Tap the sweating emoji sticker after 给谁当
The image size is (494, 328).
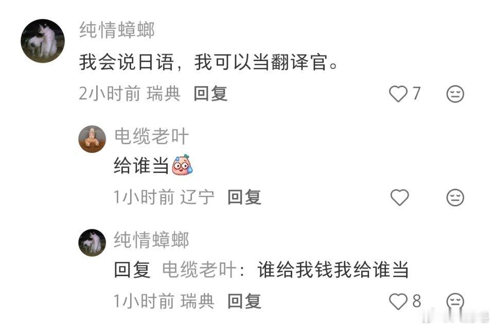(x=182, y=165)
